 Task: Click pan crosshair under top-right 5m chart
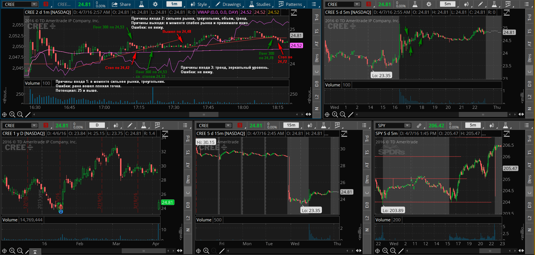(327, 114)
